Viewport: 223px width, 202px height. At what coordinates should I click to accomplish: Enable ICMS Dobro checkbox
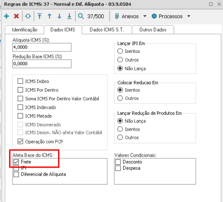(x=20, y=81)
